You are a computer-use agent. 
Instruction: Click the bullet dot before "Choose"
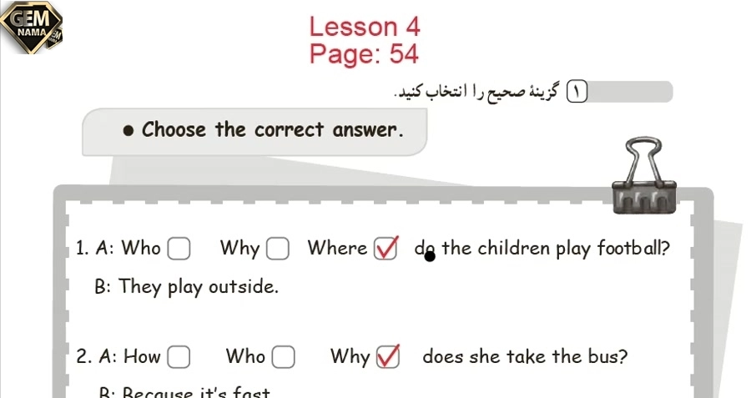[x=127, y=131]
